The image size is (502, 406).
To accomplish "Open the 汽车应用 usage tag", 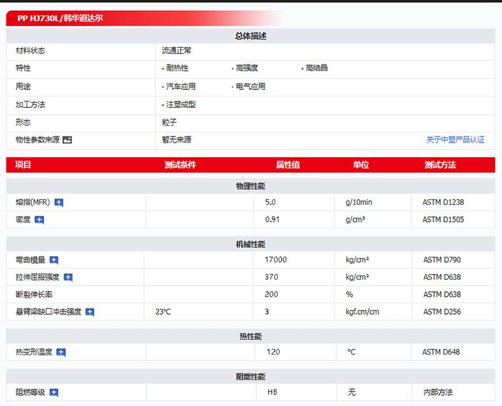I will point(180,86).
